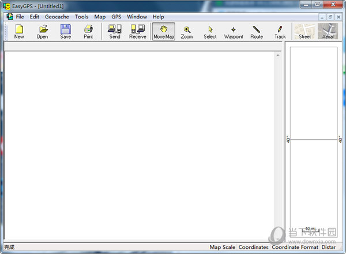Open the GPS menu

[x=116, y=17]
